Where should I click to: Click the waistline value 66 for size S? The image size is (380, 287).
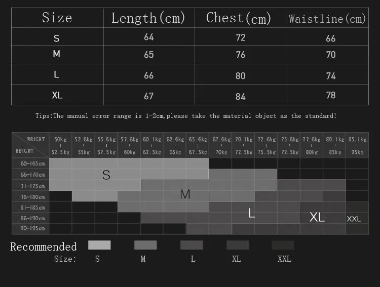point(330,38)
